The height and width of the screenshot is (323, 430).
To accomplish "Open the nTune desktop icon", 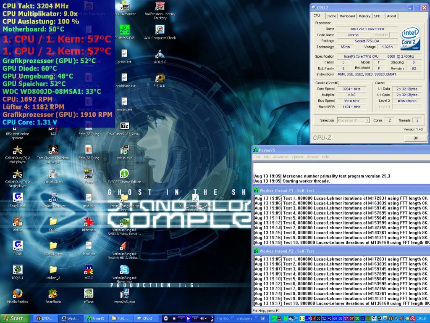I will click(89, 296).
